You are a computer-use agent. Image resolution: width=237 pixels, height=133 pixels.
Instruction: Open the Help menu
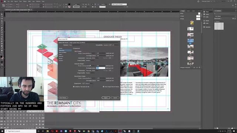(43, 1)
